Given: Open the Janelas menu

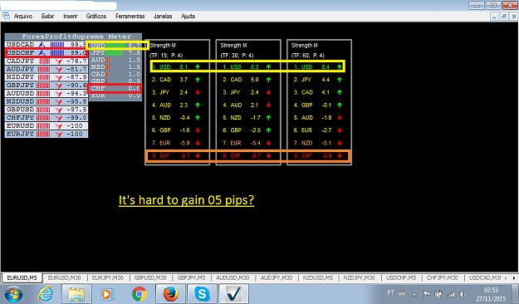Looking at the screenshot, I should [163, 16].
